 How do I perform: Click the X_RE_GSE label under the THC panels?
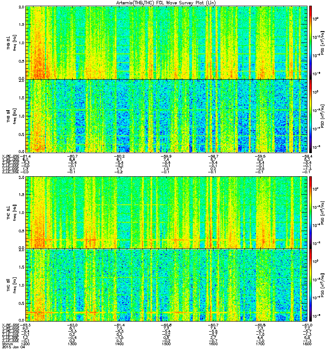(10, 325)
